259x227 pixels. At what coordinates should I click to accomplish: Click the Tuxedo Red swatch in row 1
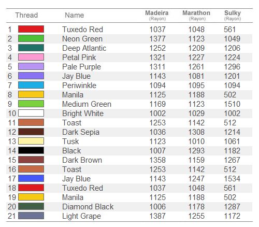click(31, 29)
